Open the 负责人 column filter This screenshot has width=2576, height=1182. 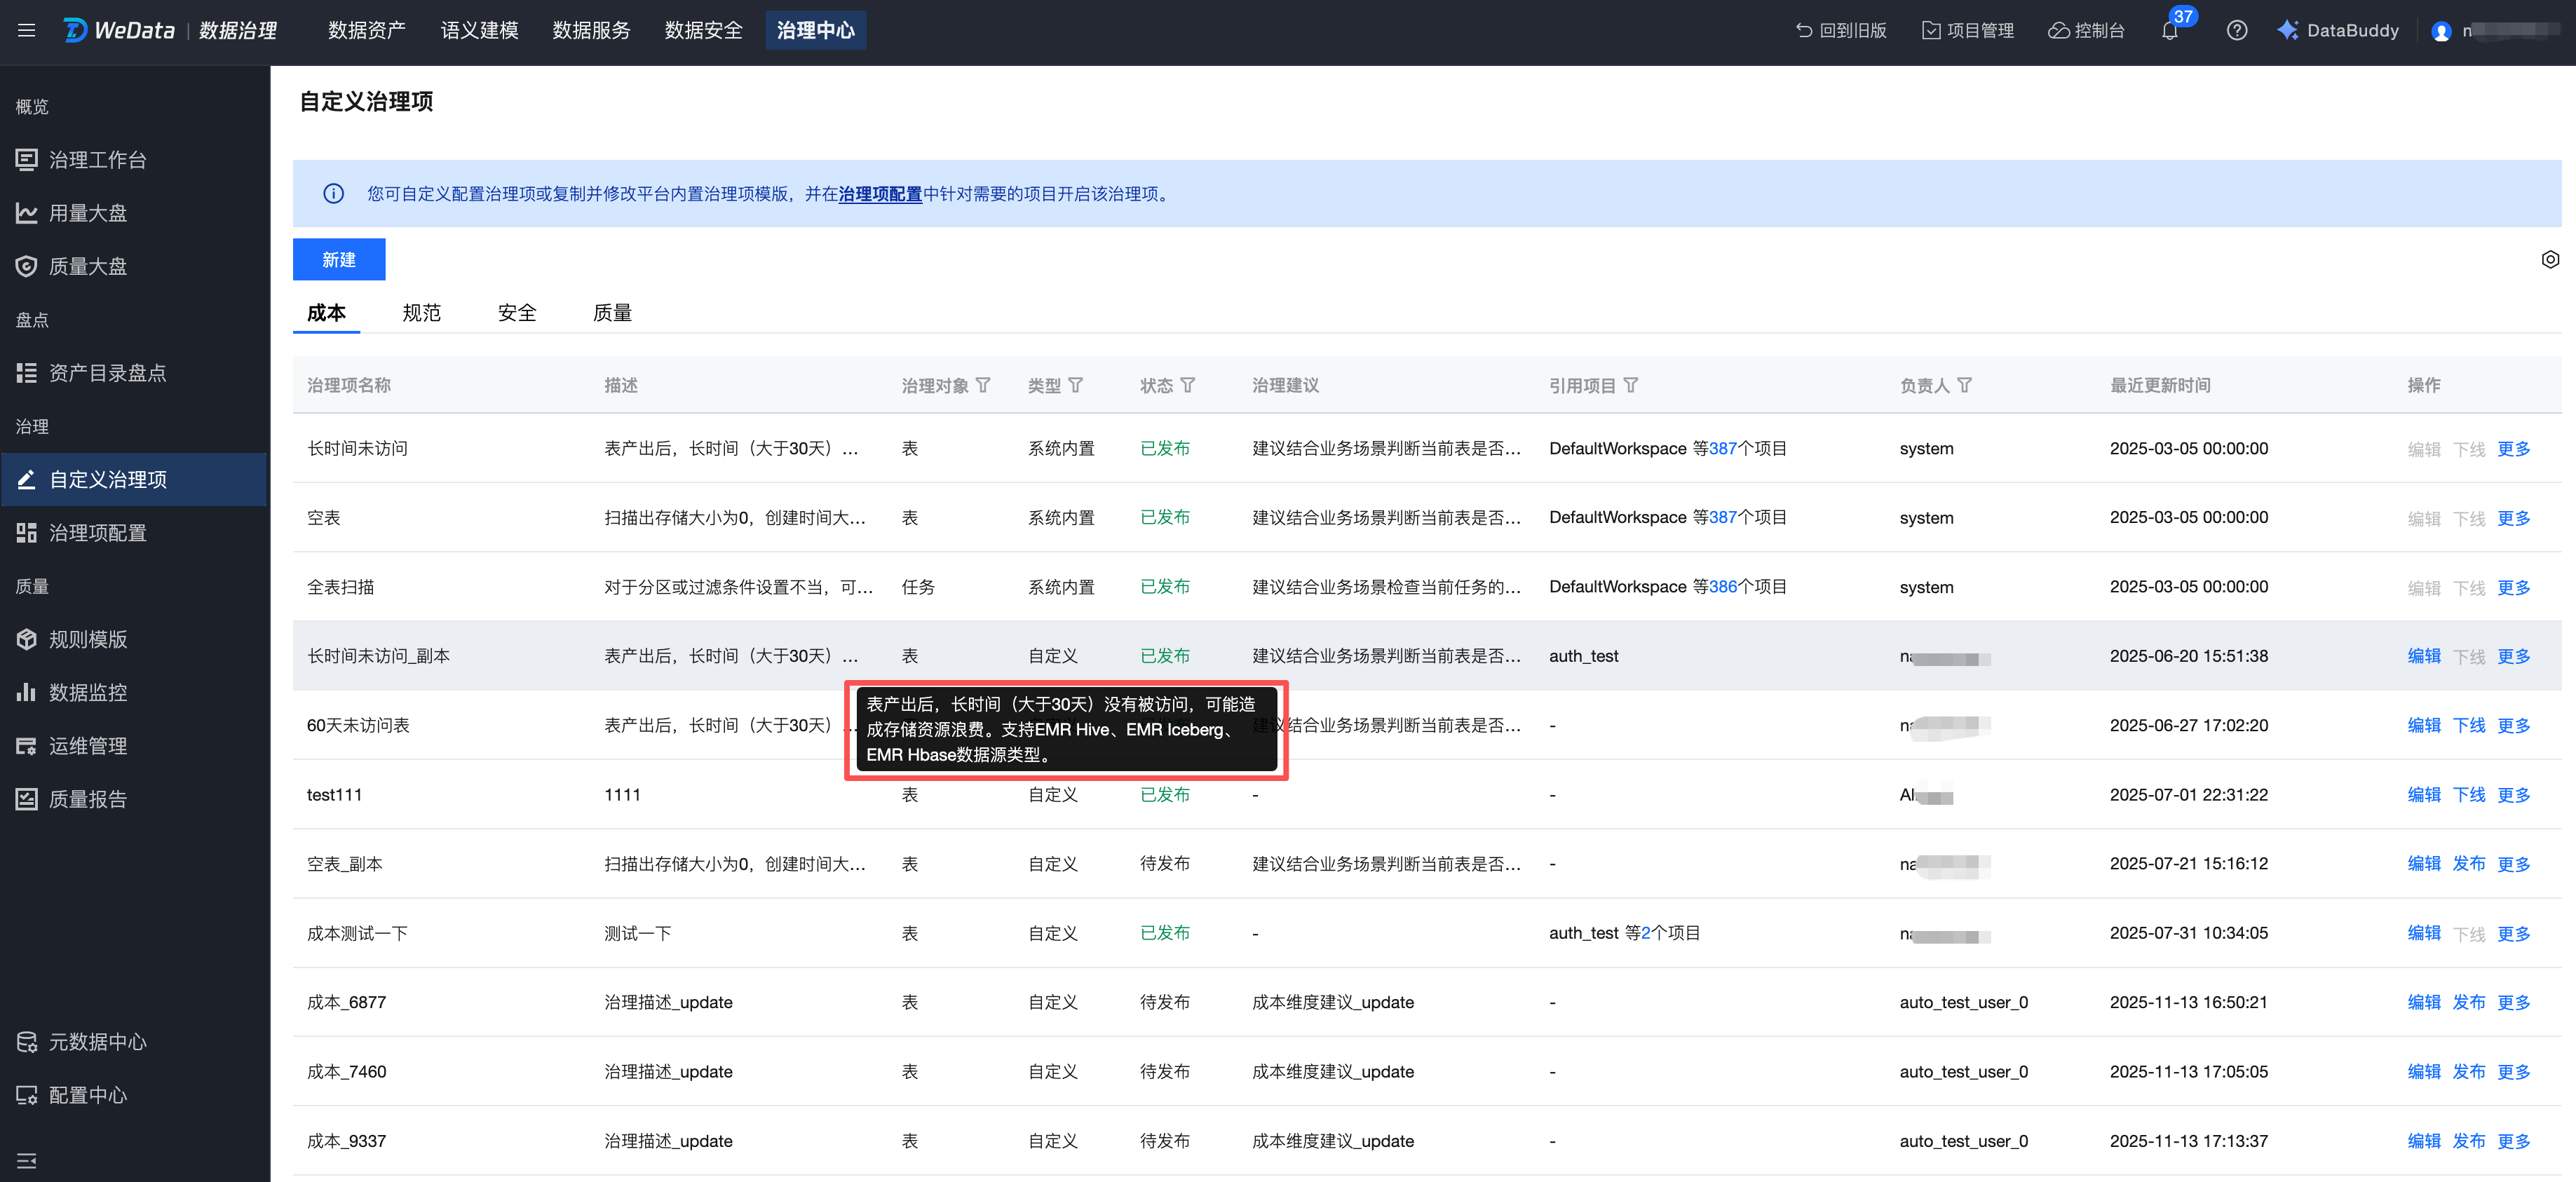[x=1964, y=385]
